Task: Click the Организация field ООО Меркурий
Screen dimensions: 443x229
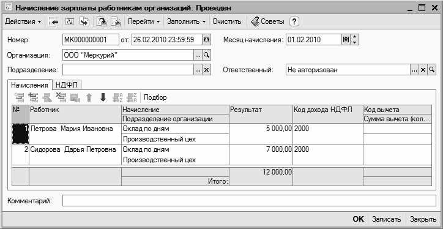Action: [128, 55]
